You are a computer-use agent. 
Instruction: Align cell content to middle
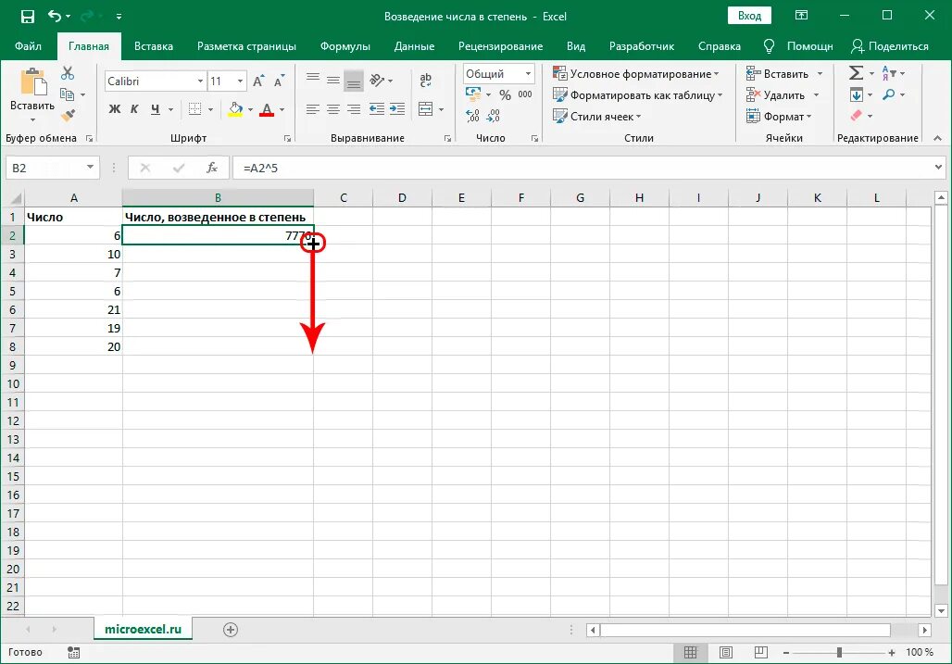(333, 79)
